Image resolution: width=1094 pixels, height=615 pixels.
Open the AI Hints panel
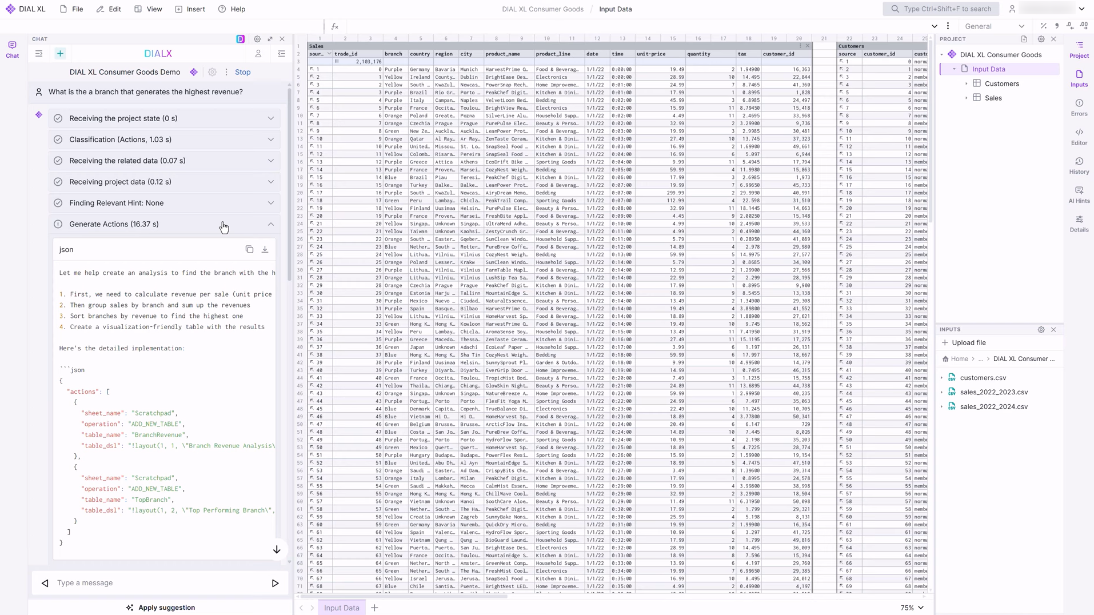(1079, 194)
